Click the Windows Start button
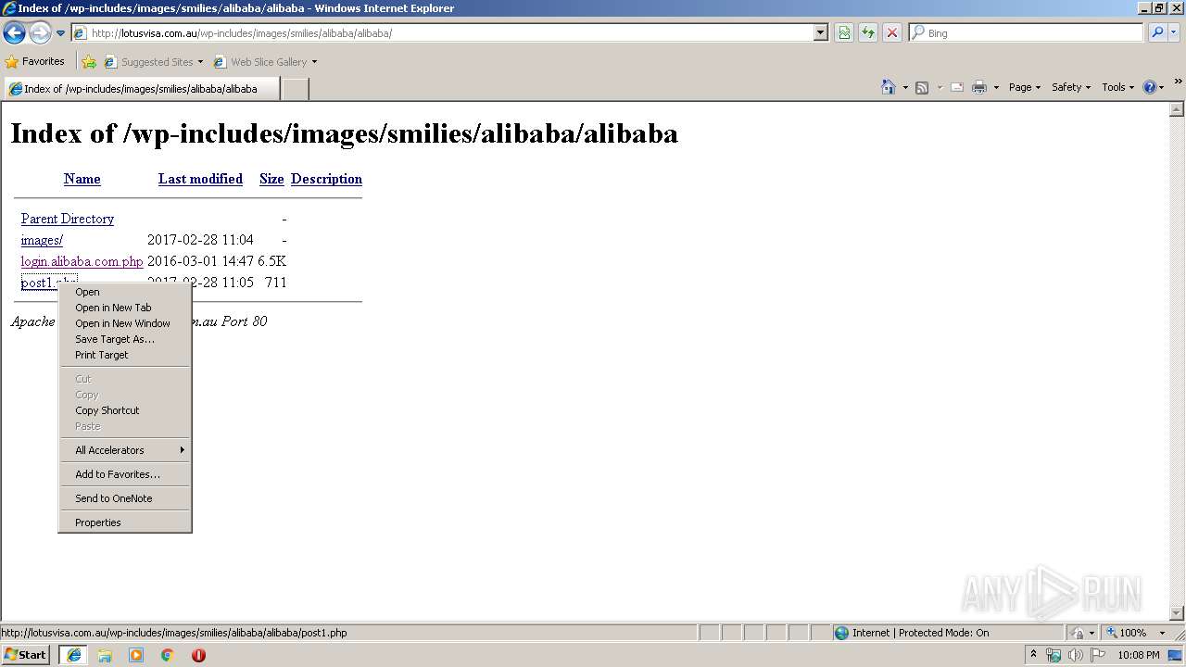The width and height of the screenshot is (1186, 667). point(26,654)
